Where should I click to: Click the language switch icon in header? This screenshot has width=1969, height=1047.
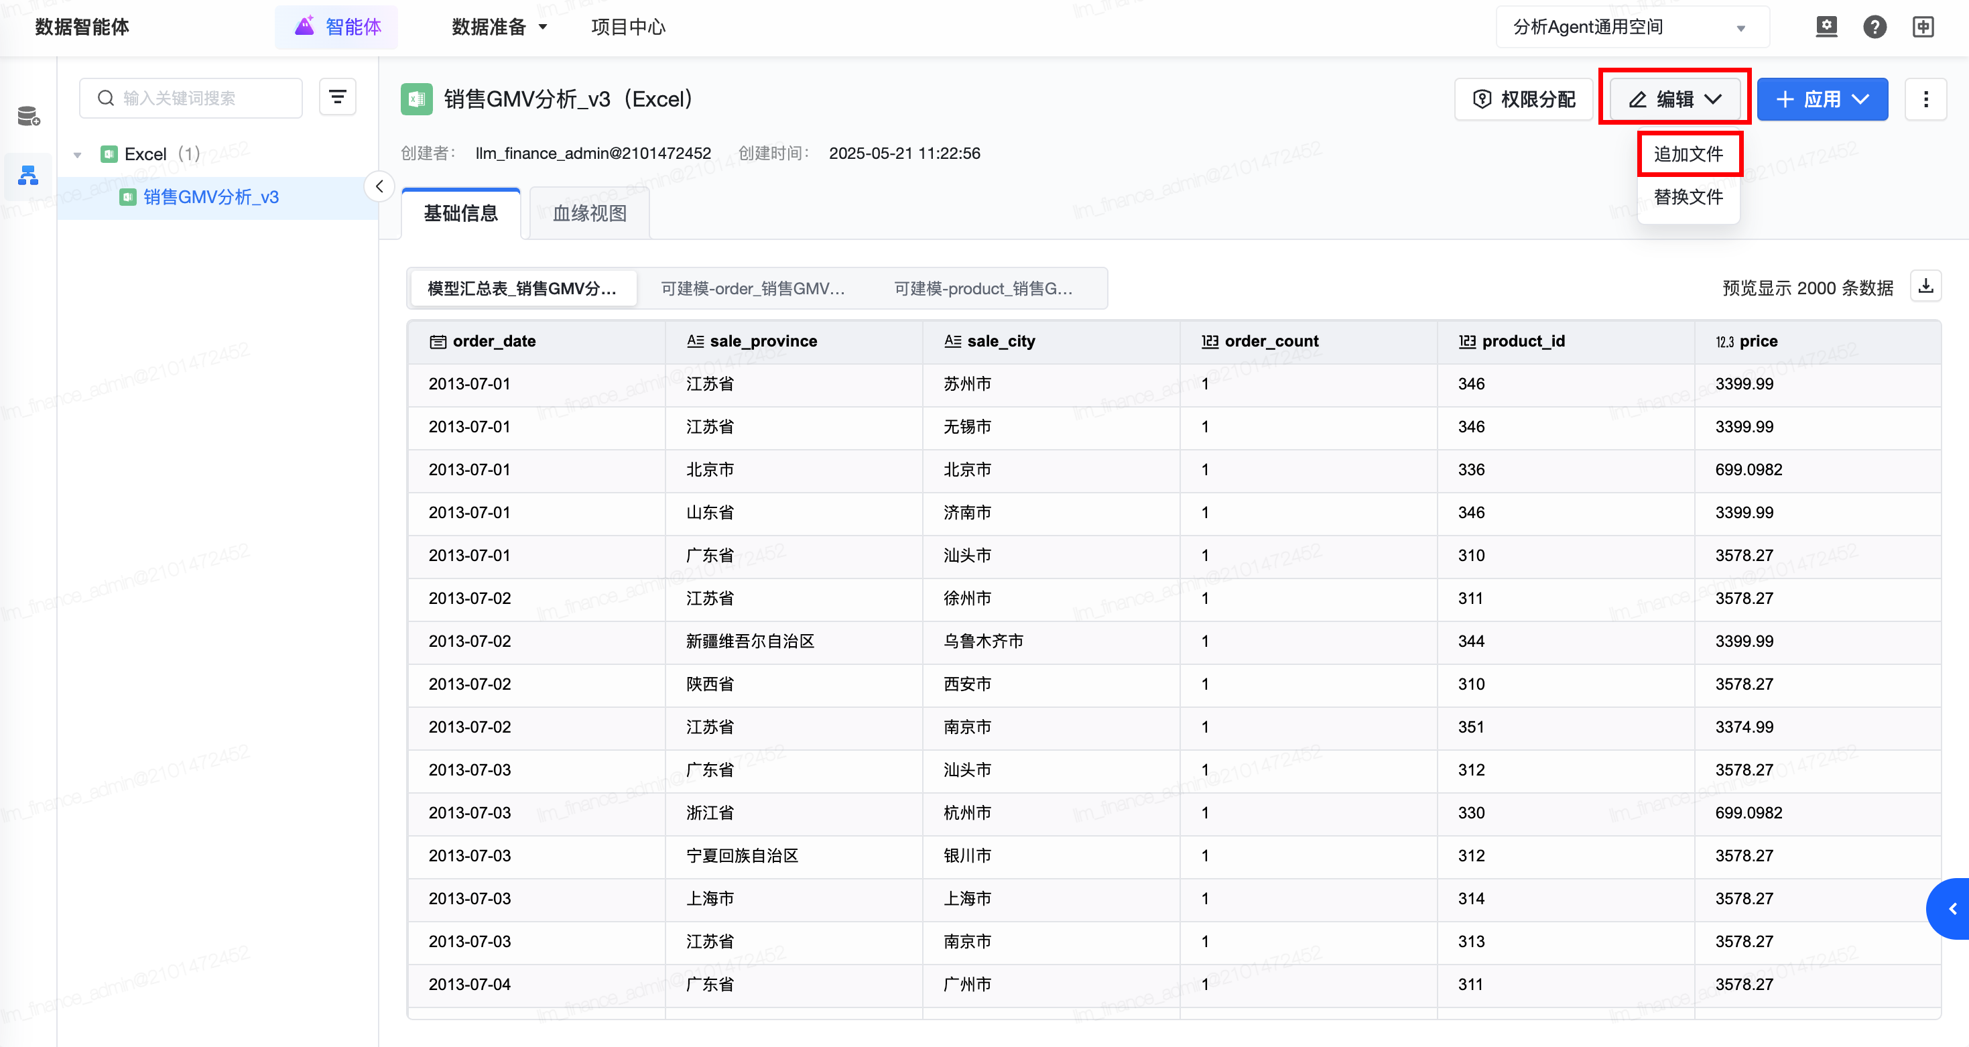(1923, 27)
